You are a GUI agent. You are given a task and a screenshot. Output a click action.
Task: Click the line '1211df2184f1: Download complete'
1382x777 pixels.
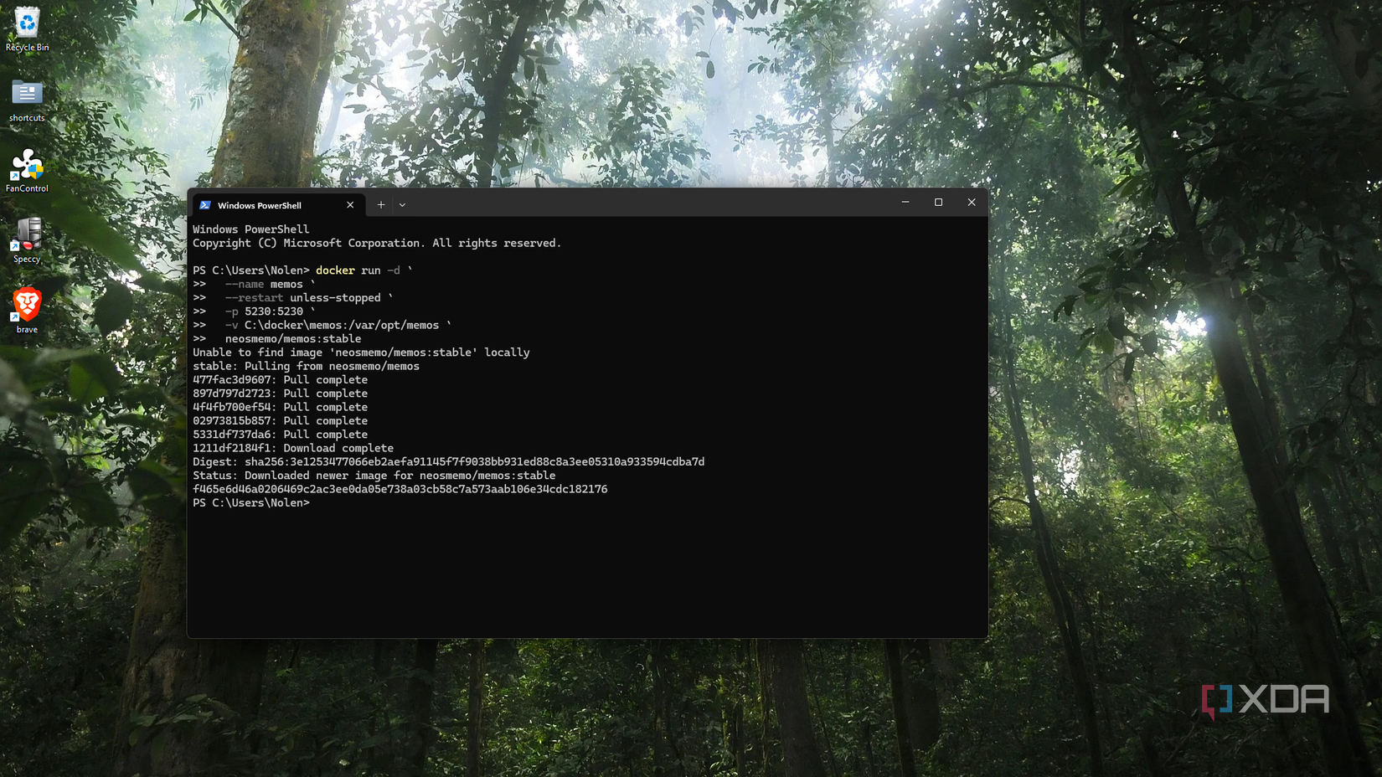[x=293, y=449]
